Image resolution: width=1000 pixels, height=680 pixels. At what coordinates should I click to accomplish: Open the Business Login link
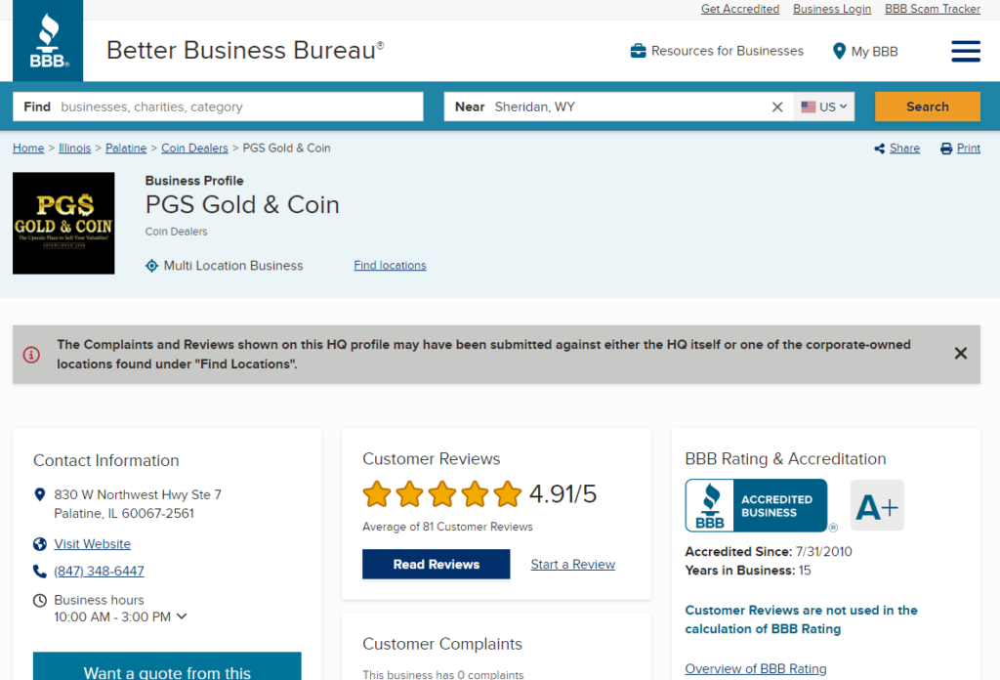[832, 9]
